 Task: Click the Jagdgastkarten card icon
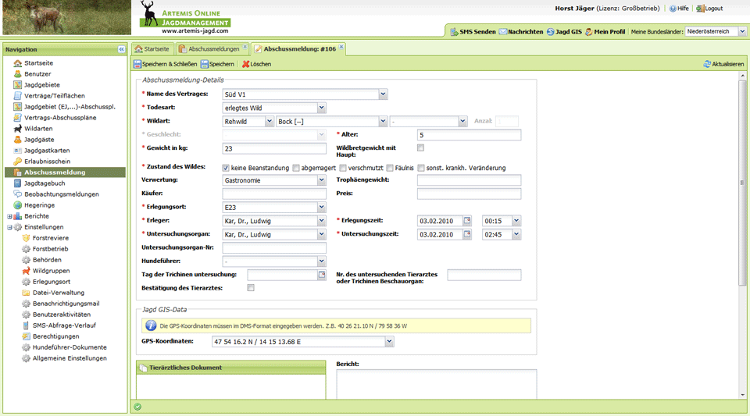(x=18, y=151)
